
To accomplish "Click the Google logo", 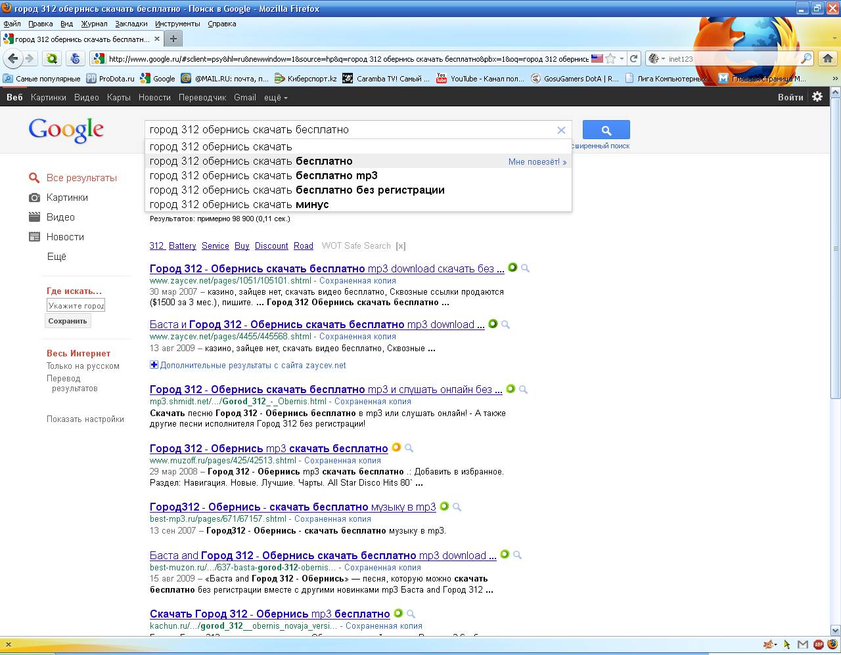I will (x=66, y=130).
